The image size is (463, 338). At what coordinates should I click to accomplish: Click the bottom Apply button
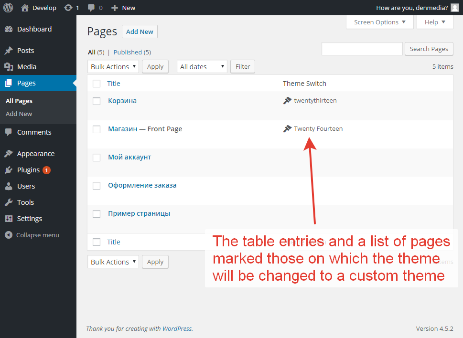(x=155, y=262)
